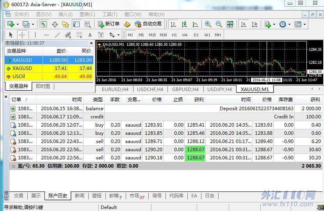Switch to the 交易 terminal tab

click(x=18, y=195)
